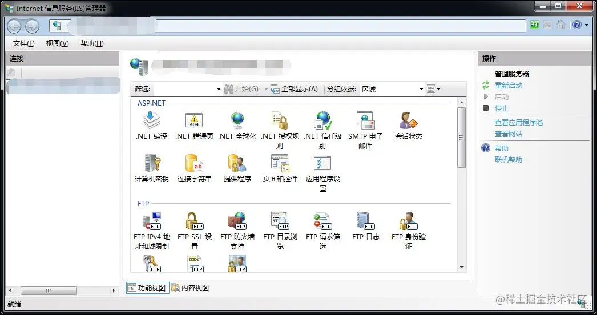Viewport: 597px width, 315px height.
Task: Click 重新启动 server action
Action: click(x=509, y=86)
